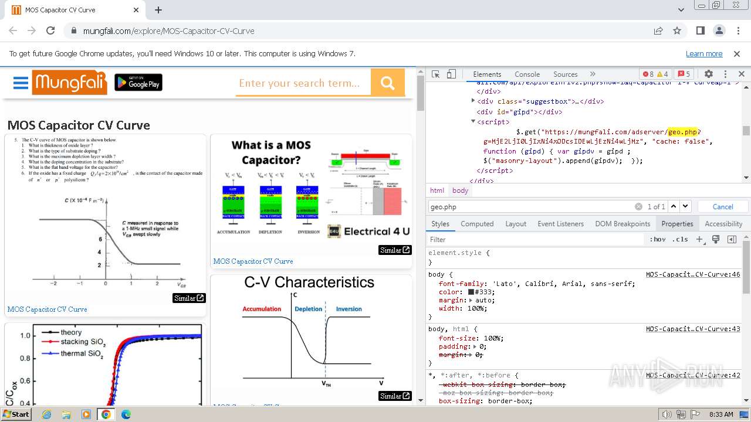Open a new browser tab
The image size is (751, 422).
(x=158, y=10)
